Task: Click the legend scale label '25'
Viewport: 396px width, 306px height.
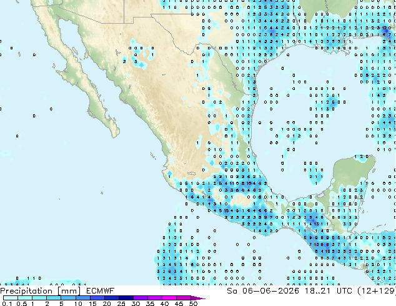Action: [121, 304]
